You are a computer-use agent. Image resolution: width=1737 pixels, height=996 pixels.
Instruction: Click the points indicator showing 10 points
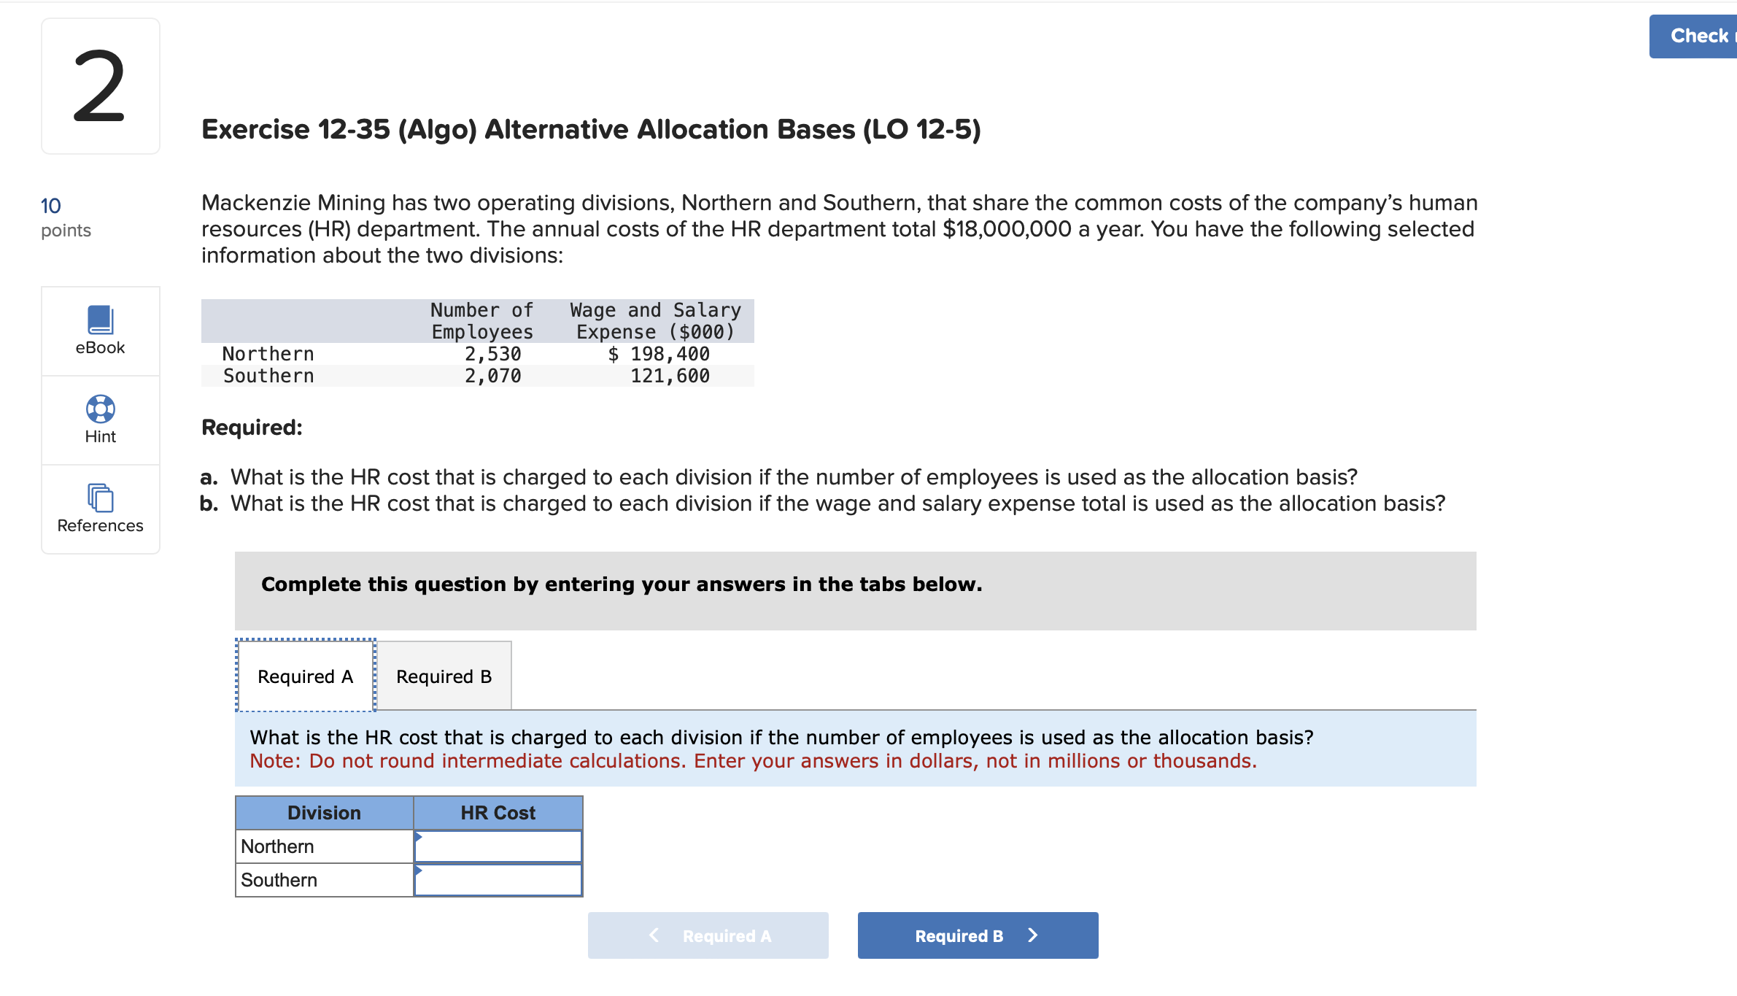pyautogui.click(x=67, y=215)
